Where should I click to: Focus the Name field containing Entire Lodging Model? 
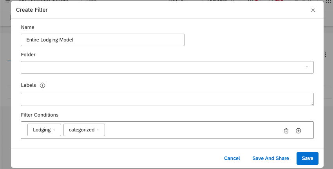(x=102, y=40)
